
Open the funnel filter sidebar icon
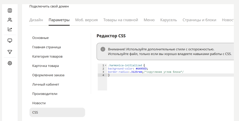click(x=10, y=52)
